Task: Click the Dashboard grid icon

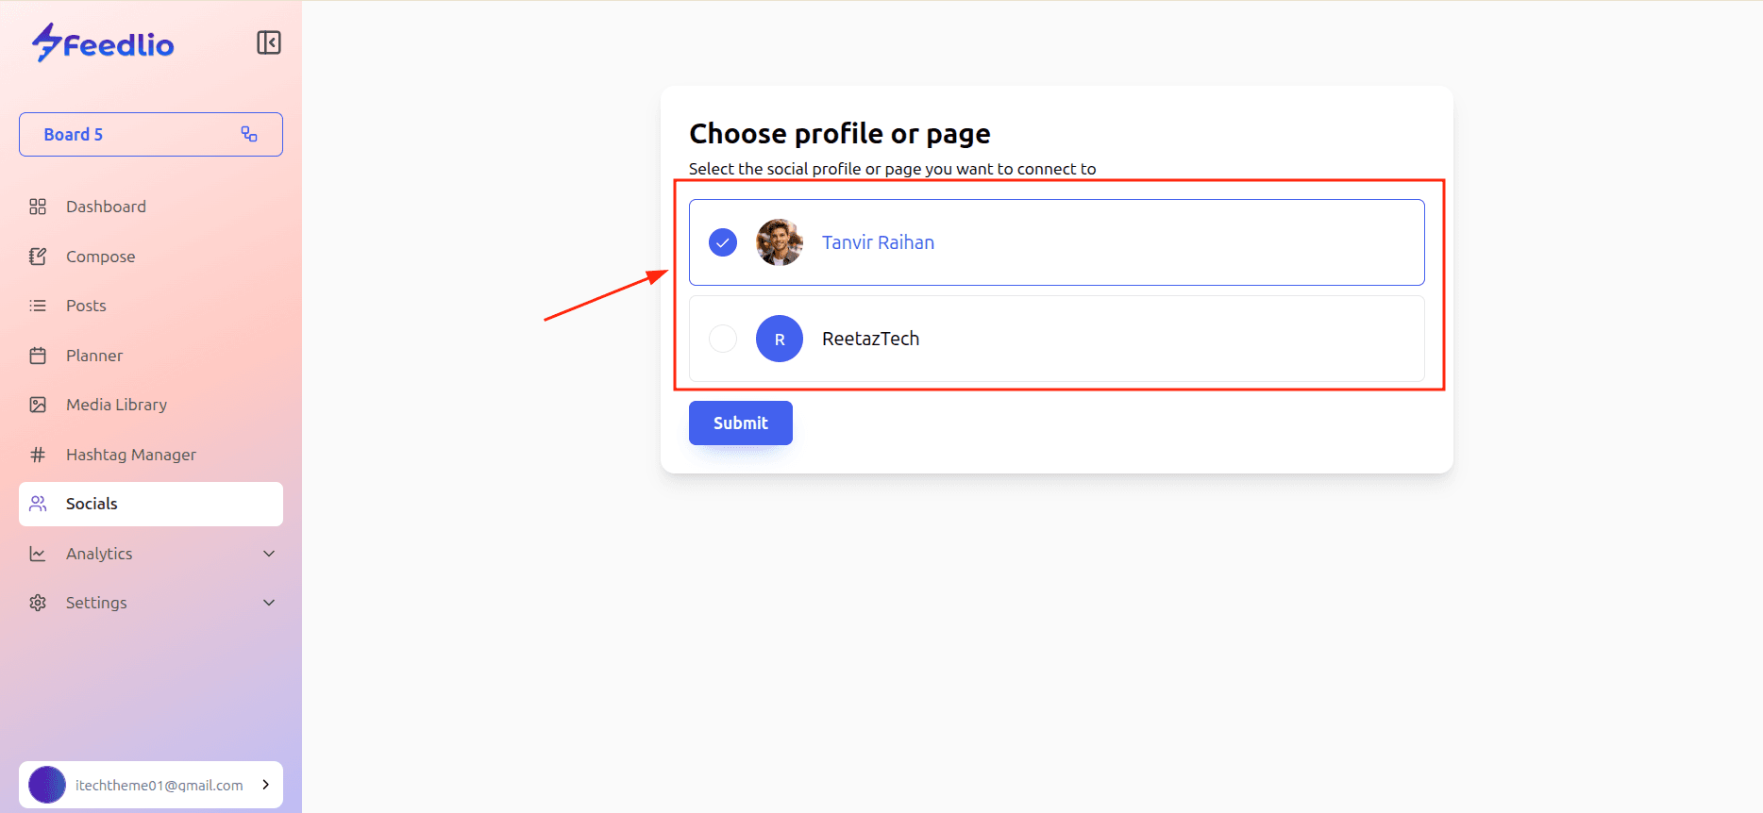Action: click(x=38, y=207)
